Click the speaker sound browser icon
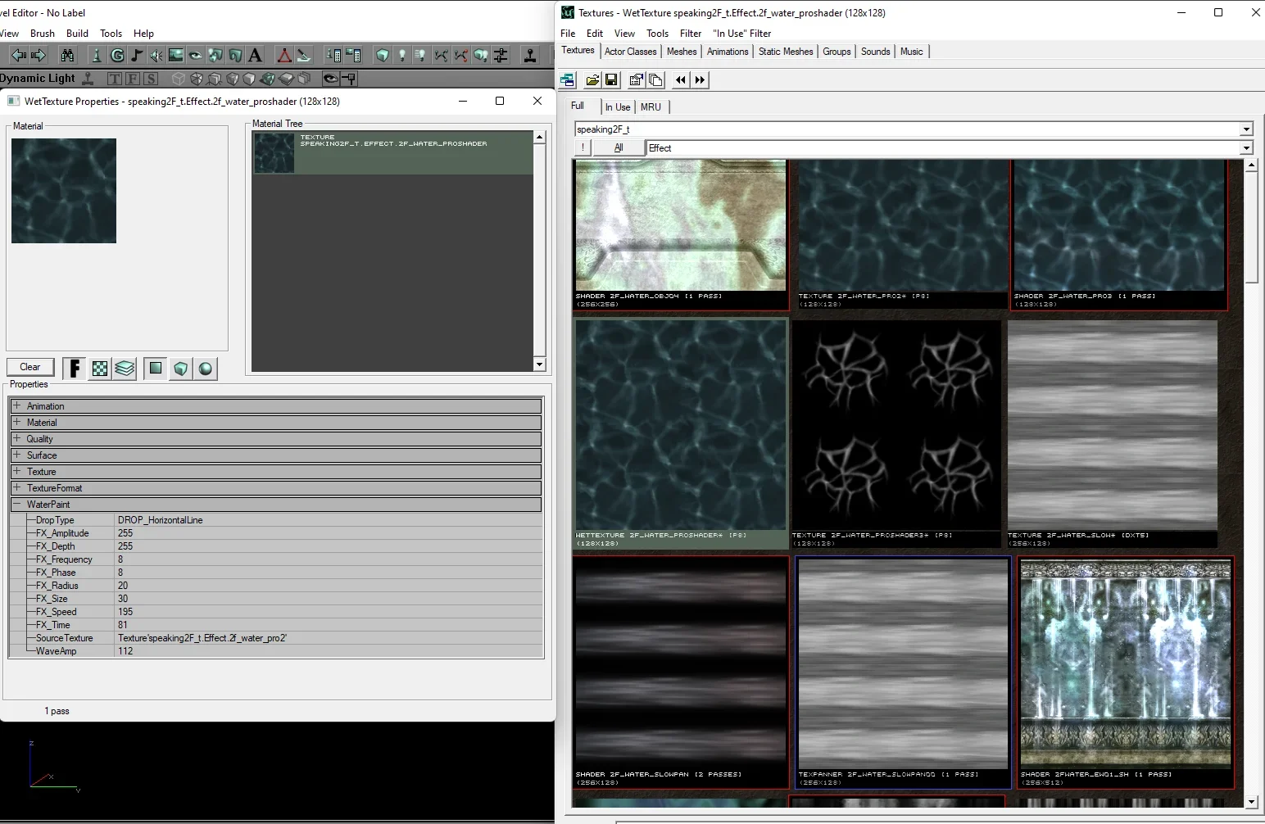Screen dimensions: 1265x824 pyautogui.click(x=156, y=55)
